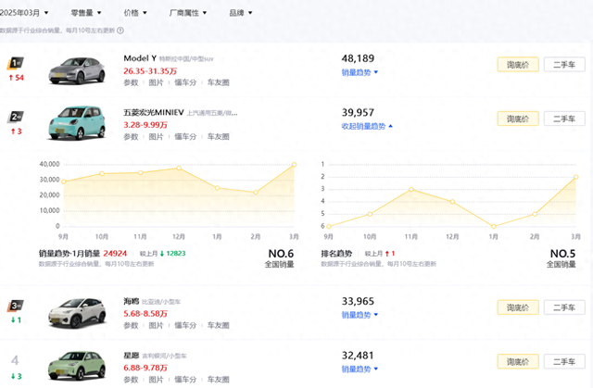Screen dimensions: 593x388
Task: Open the Model Y car thumbnail
Action: [77, 70]
